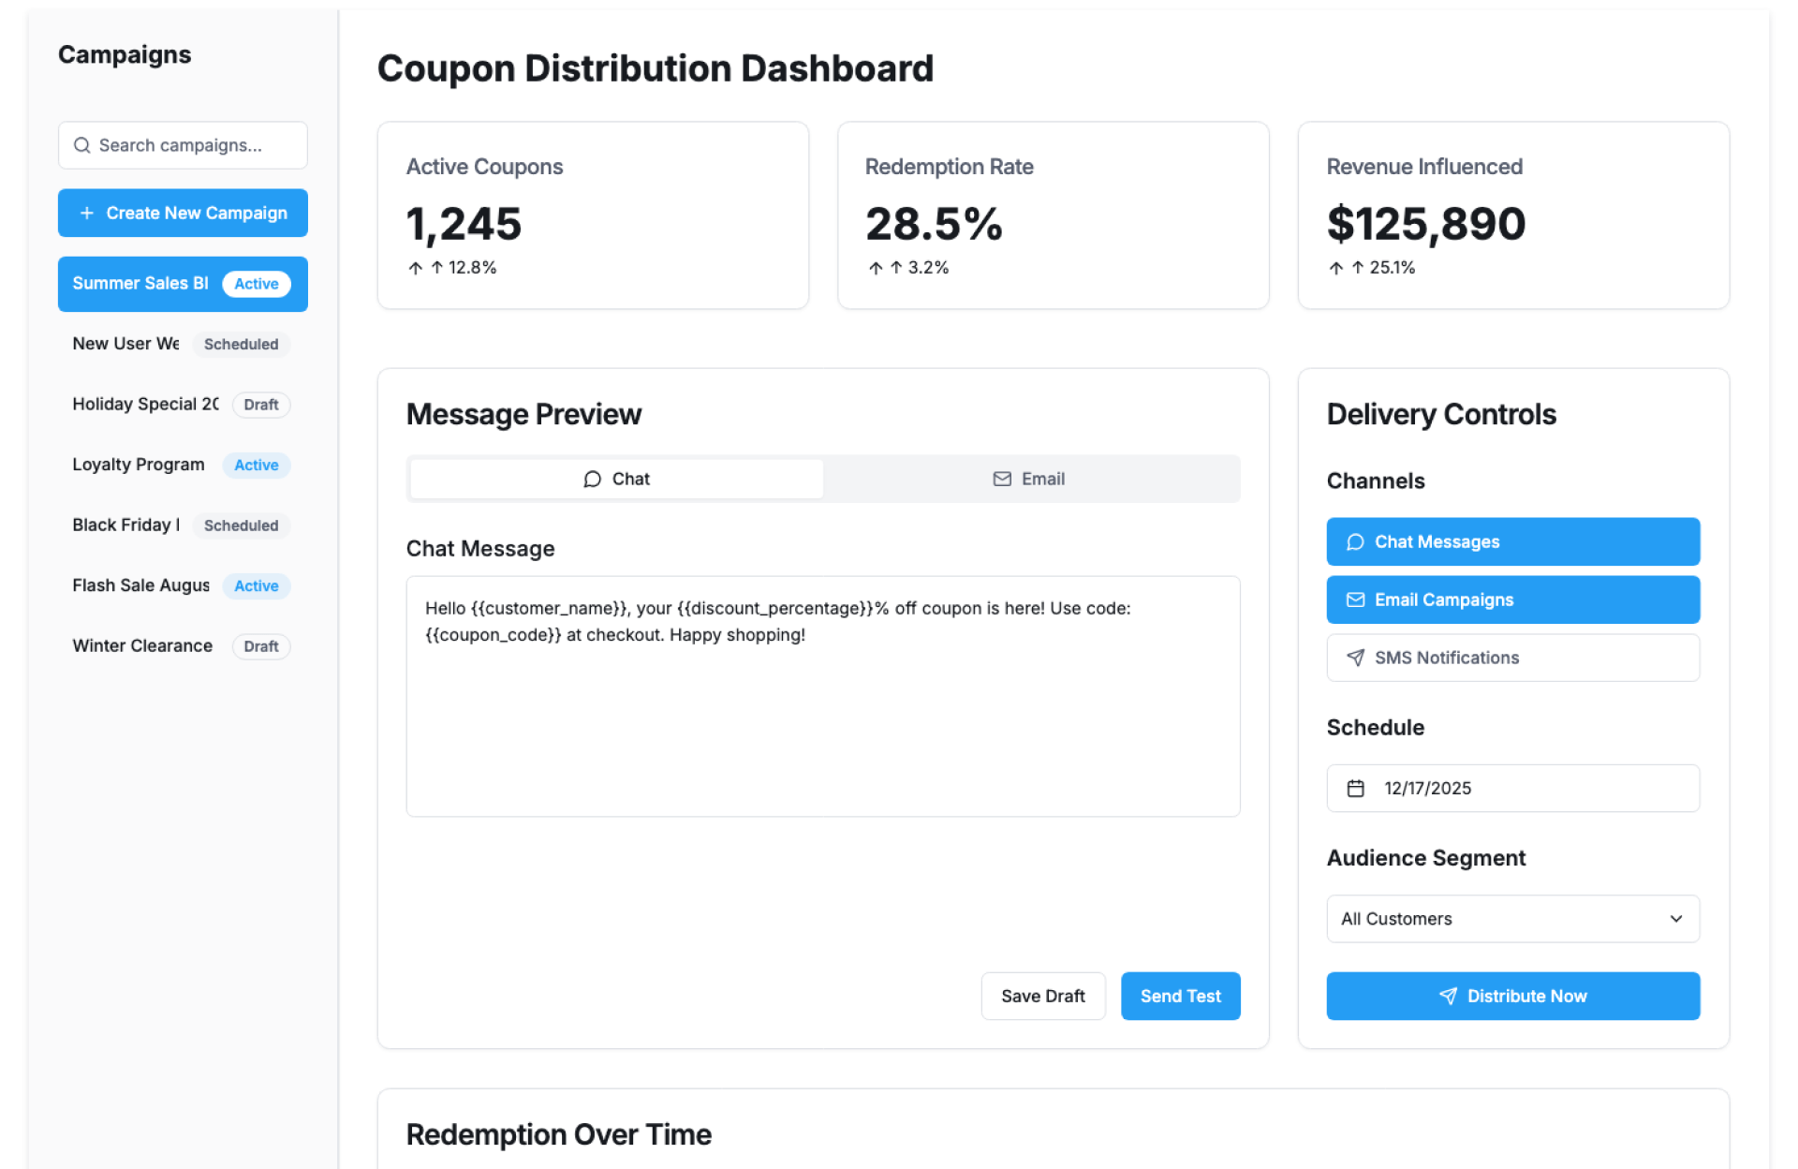
Task: Open the Loyalty Program campaign
Action: point(139,466)
